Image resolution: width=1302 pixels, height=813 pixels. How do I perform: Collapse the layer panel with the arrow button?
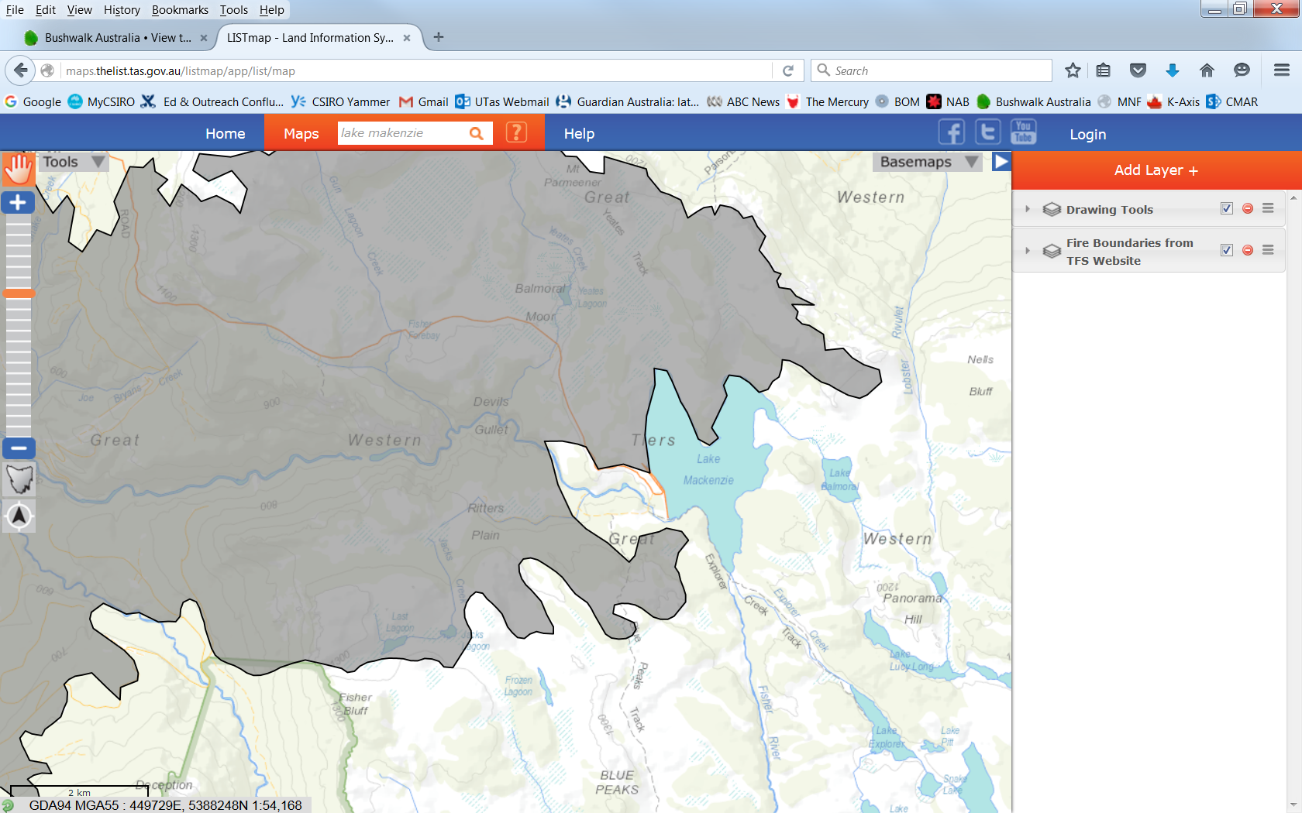1001,162
